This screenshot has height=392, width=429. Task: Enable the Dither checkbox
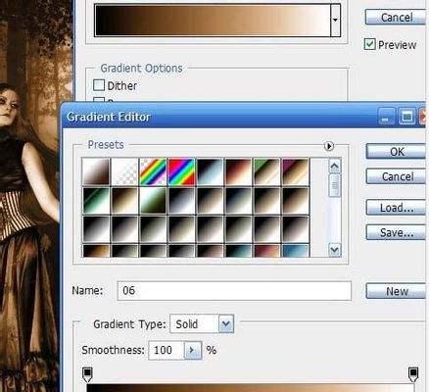(x=99, y=85)
